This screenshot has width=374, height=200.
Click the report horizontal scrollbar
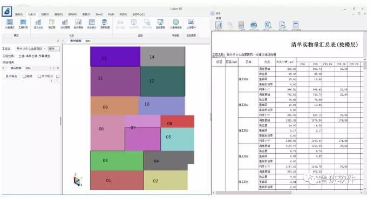click(254, 192)
